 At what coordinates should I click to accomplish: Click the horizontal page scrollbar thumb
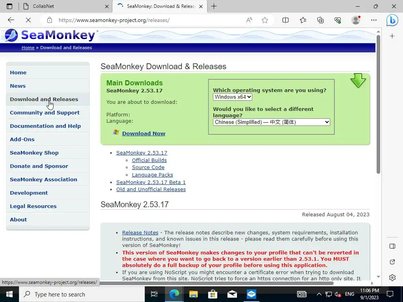(216, 283)
